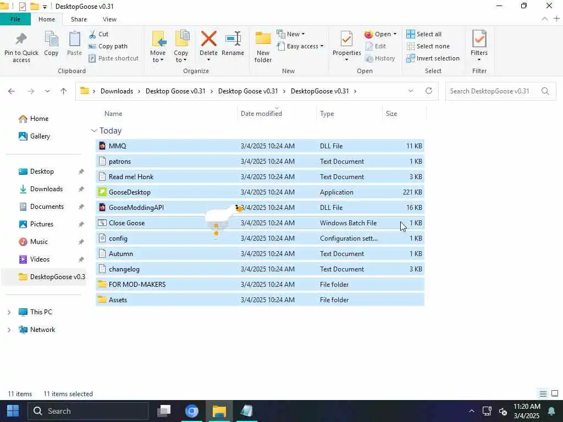The height and width of the screenshot is (422, 563).
Task: Sort by Size column header
Action: coord(391,114)
